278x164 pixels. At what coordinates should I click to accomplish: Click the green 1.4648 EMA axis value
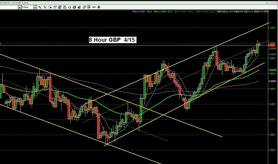[x=272, y=70]
